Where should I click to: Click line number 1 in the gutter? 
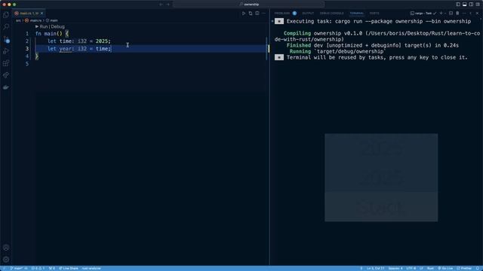point(27,33)
